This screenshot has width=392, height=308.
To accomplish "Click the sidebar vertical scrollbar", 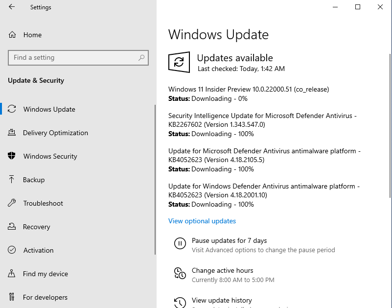I will click(155, 179).
